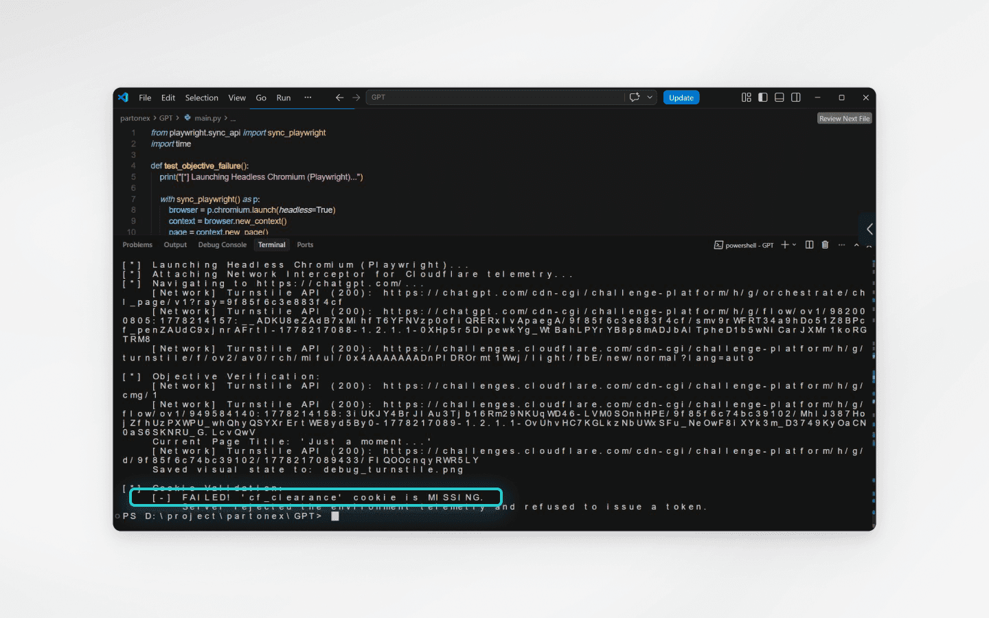Click the partonex breadcrumb segment

click(135, 118)
